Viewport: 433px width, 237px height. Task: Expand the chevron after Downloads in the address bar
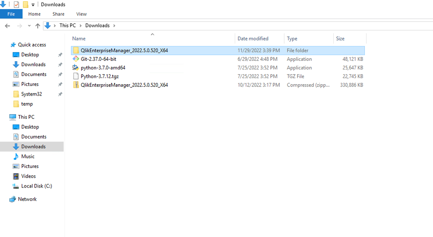114,26
